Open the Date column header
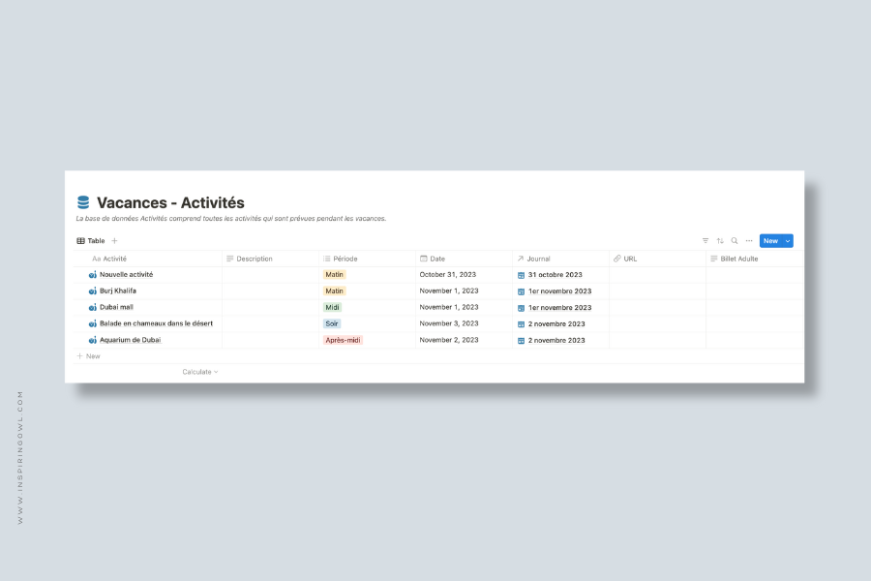 pos(464,259)
